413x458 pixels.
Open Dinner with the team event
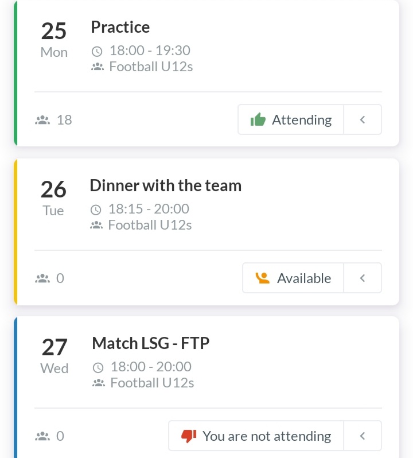[x=166, y=185]
